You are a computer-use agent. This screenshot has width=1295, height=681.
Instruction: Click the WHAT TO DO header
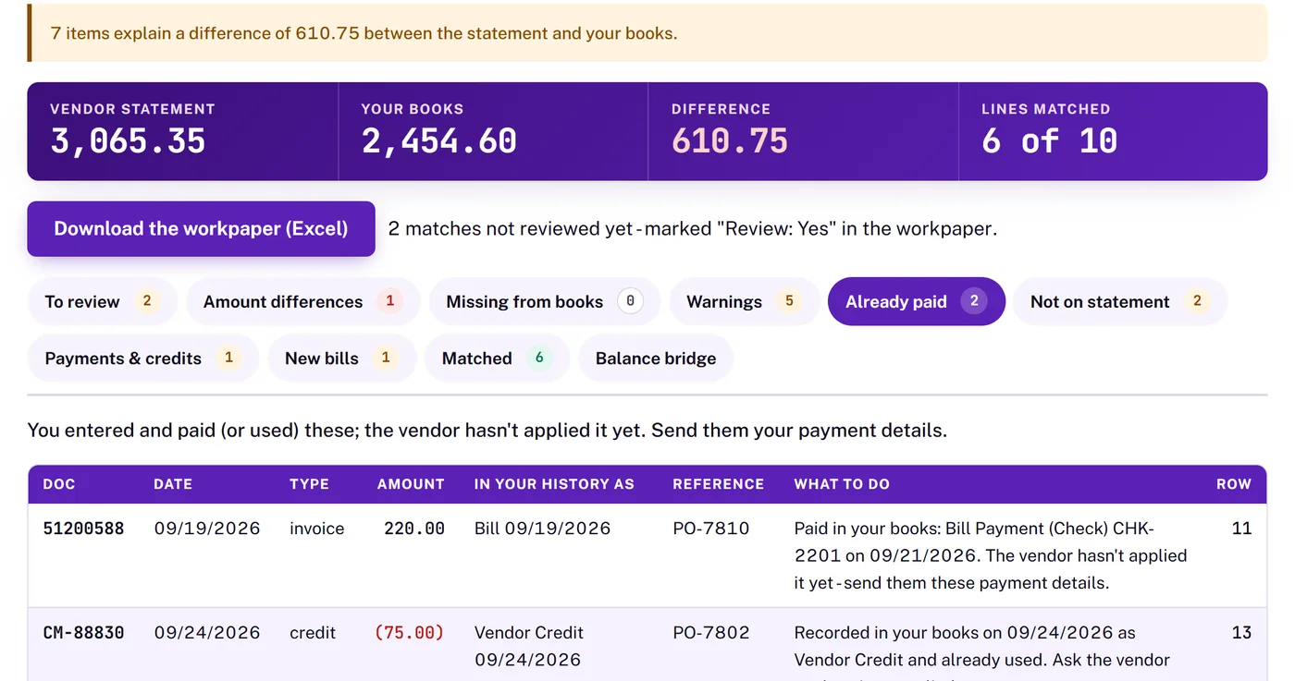(x=842, y=484)
